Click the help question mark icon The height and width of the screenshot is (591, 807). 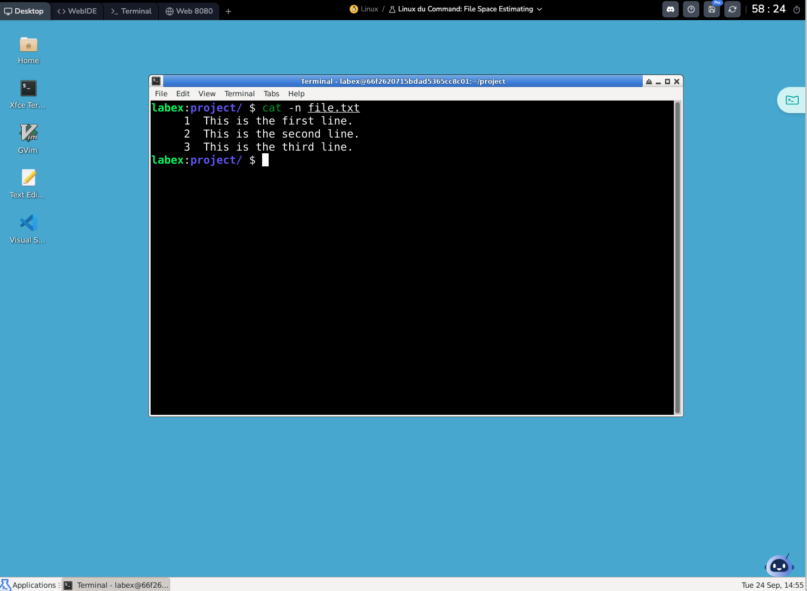(691, 9)
